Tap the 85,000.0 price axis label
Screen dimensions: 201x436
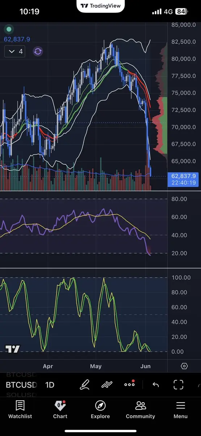pyautogui.click(x=184, y=25)
